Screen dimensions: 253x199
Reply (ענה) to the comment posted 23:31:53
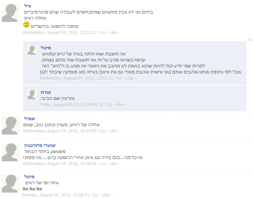click(102, 32)
